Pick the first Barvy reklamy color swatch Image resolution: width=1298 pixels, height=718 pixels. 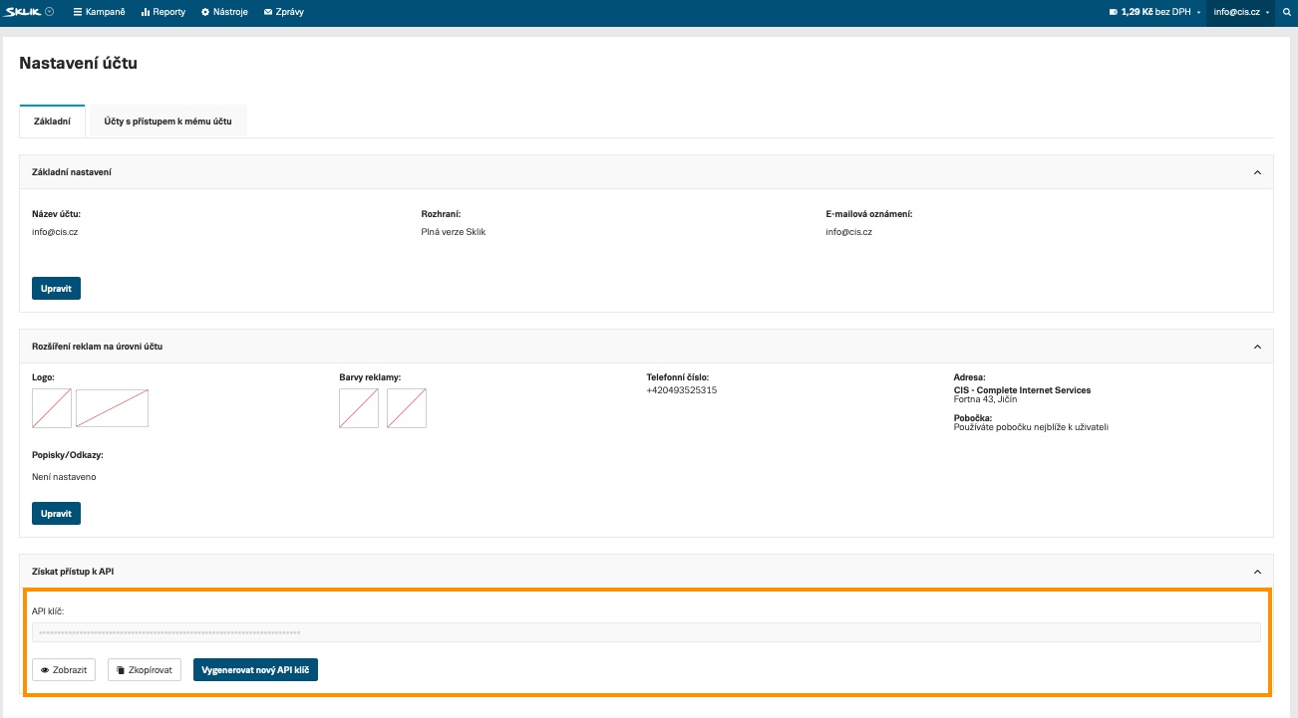pyautogui.click(x=359, y=408)
